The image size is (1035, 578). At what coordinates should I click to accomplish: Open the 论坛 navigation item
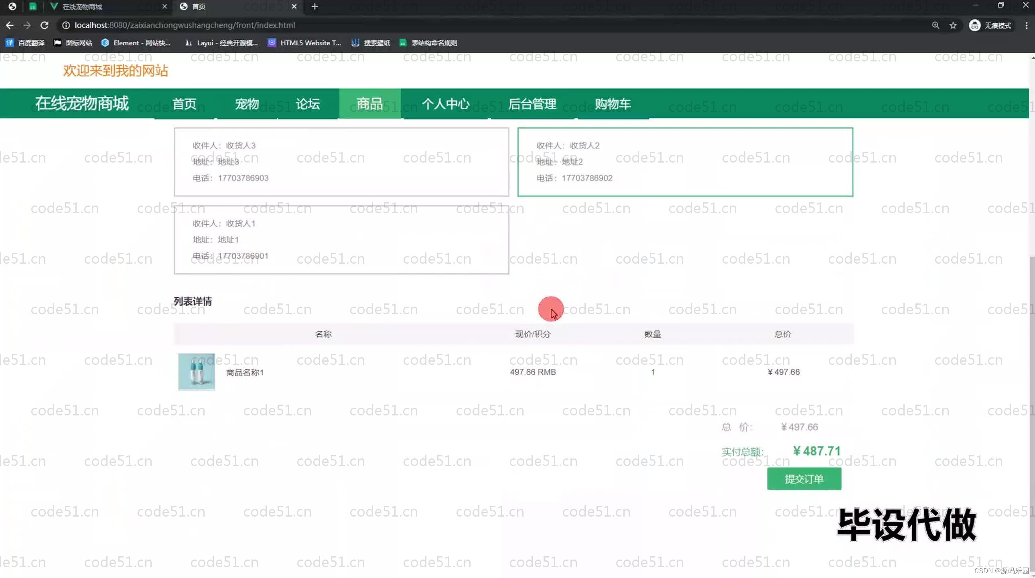click(x=308, y=104)
